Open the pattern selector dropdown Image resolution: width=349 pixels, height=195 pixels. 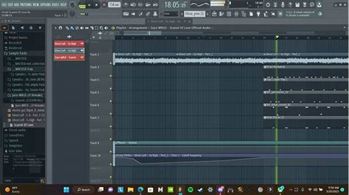[194, 14]
